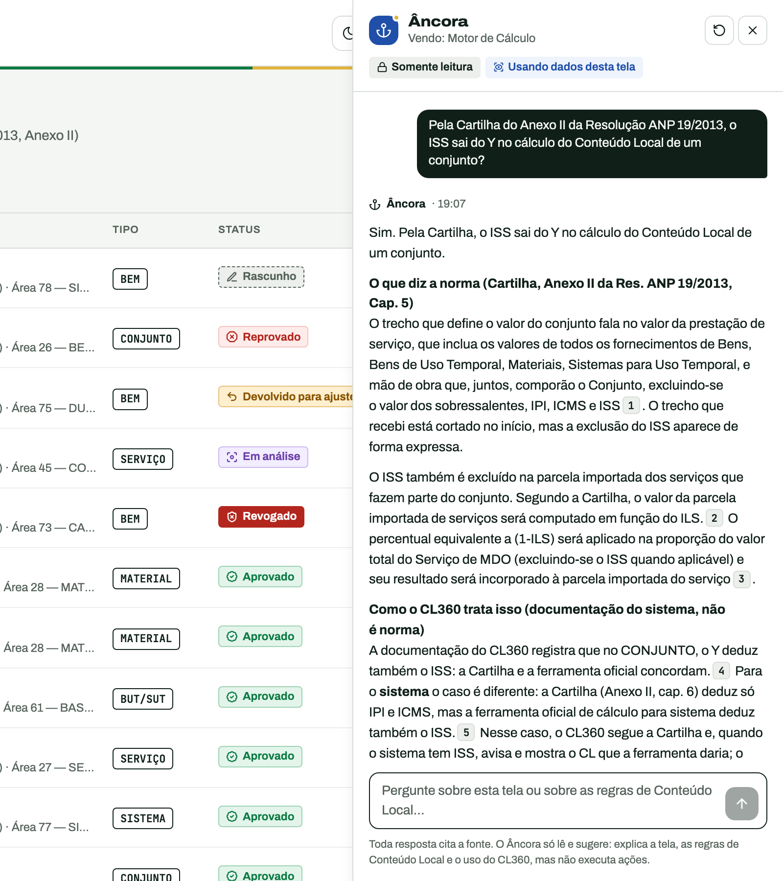The image size is (783, 881).
Task: Open citation reference 1
Action: [x=631, y=406]
